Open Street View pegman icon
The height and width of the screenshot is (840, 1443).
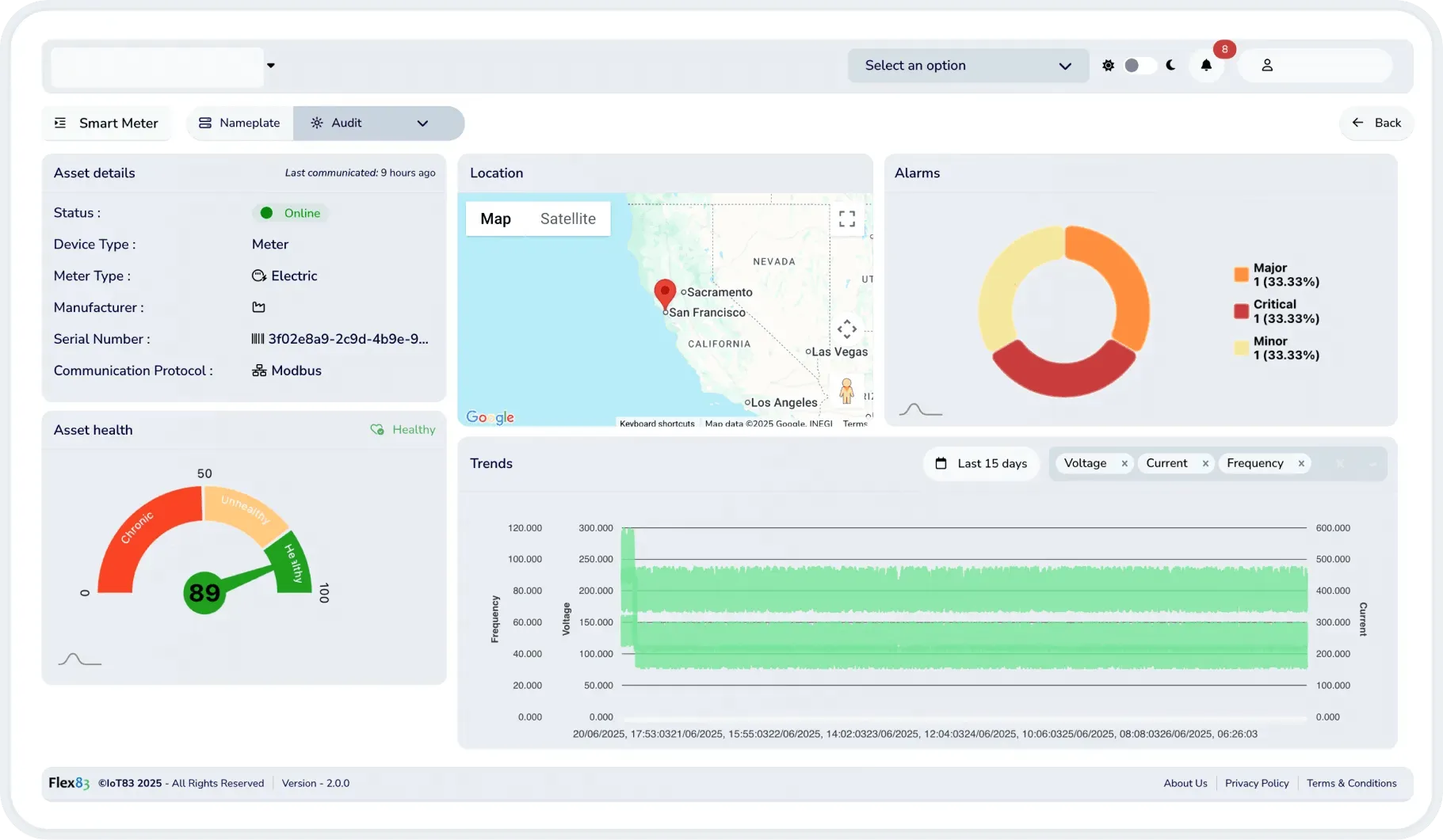tap(846, 391)
